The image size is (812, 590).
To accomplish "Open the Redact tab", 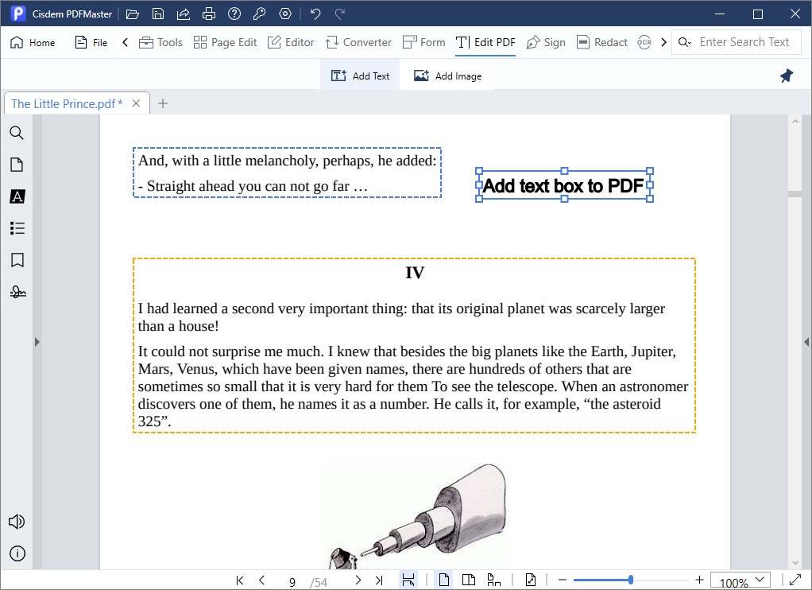I will [x=601, y=42].
